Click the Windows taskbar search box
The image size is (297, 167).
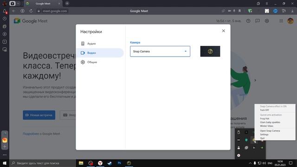pyautogui.click(x=42, y=163)
